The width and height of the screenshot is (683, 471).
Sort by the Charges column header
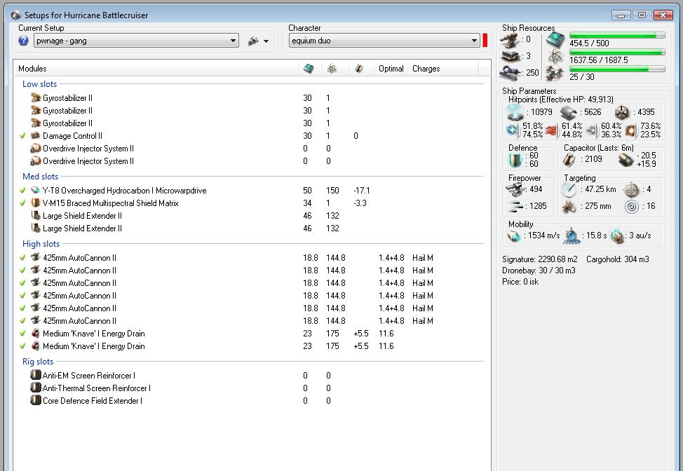point(443,69)
